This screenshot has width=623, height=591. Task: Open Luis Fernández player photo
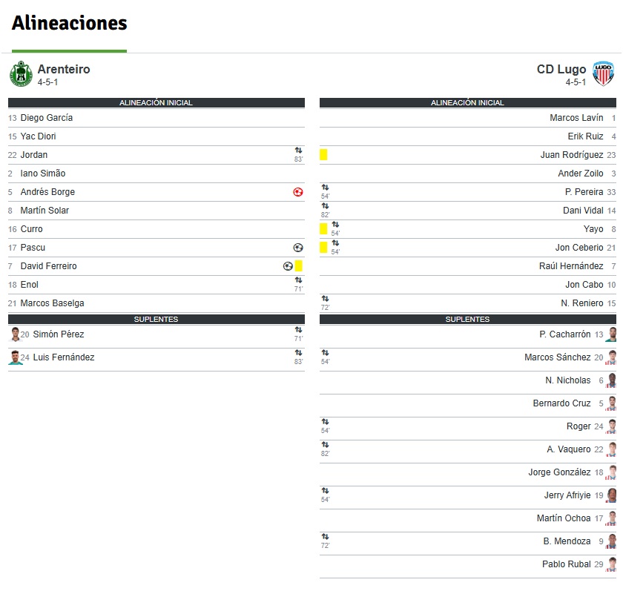click(15, 357)
